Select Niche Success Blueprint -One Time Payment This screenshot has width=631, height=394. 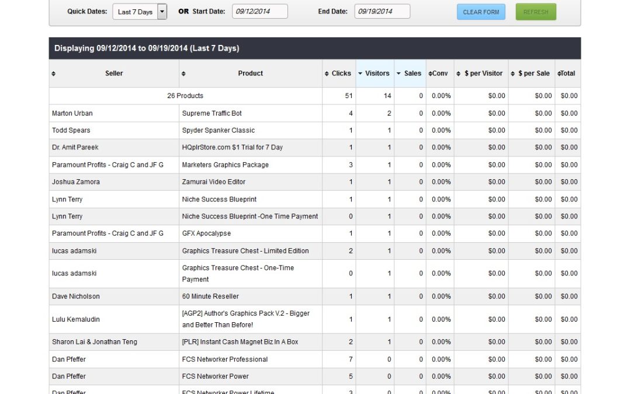click(x=249, y=217)
